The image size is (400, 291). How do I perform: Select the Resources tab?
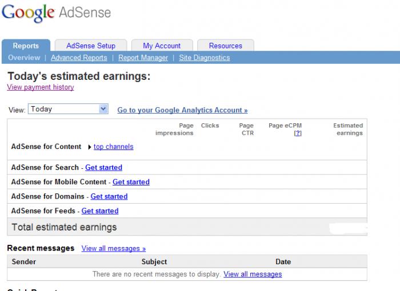(225, 46)
